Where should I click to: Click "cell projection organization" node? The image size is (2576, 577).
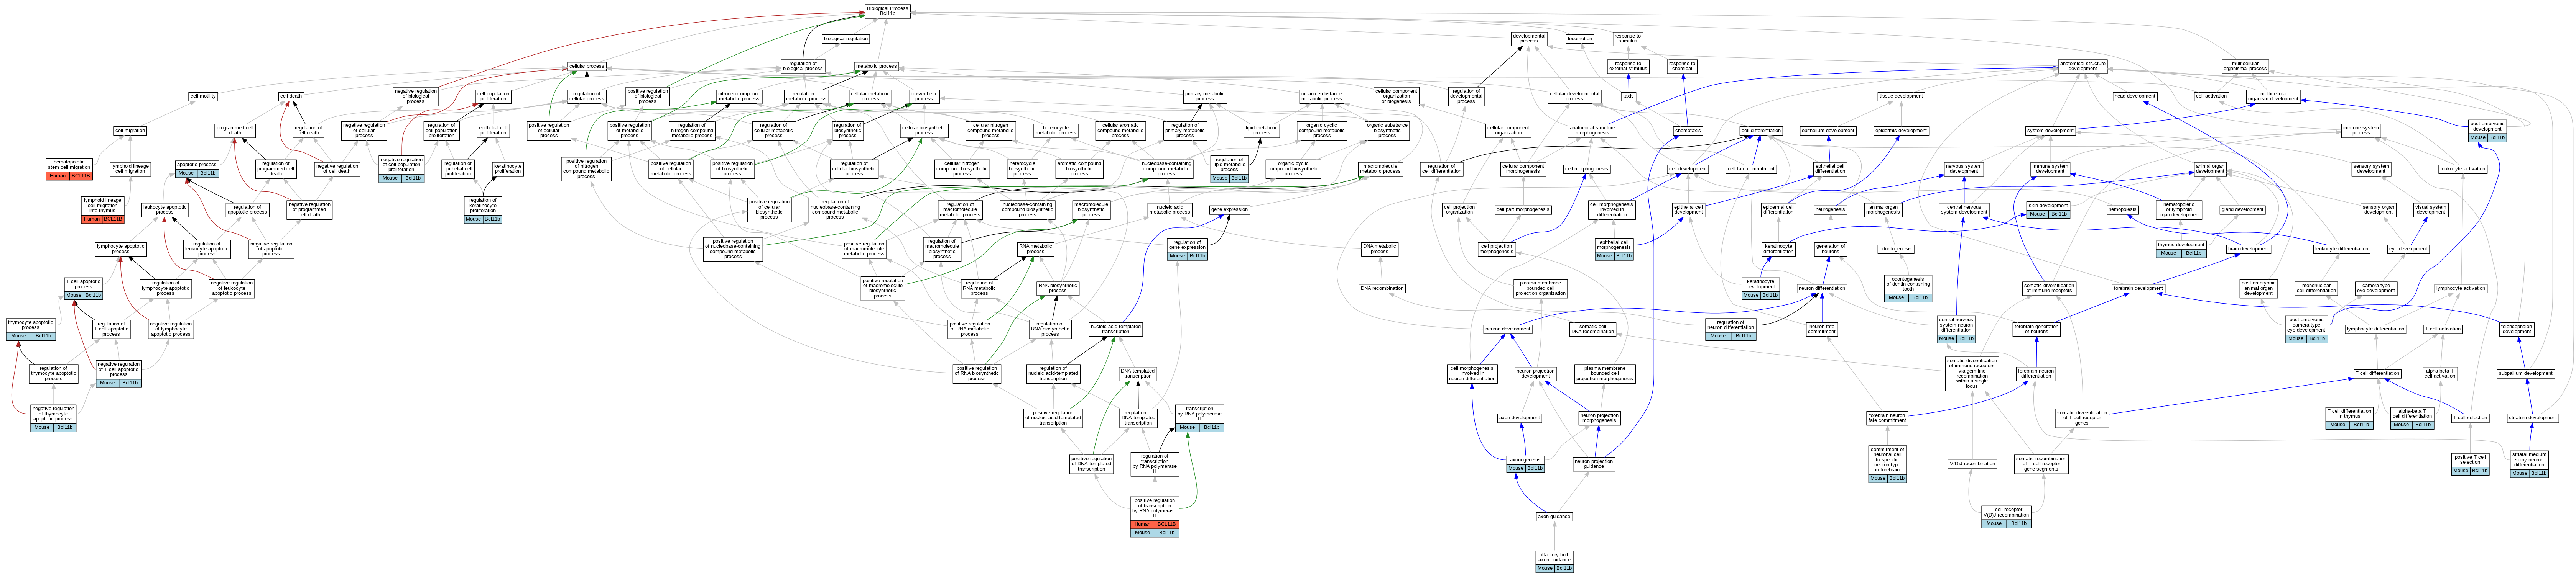1459,210
